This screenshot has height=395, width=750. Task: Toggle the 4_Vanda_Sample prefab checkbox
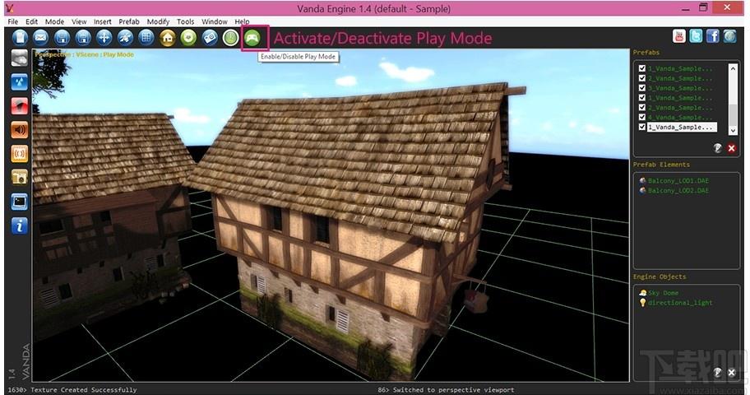point(642,118)
